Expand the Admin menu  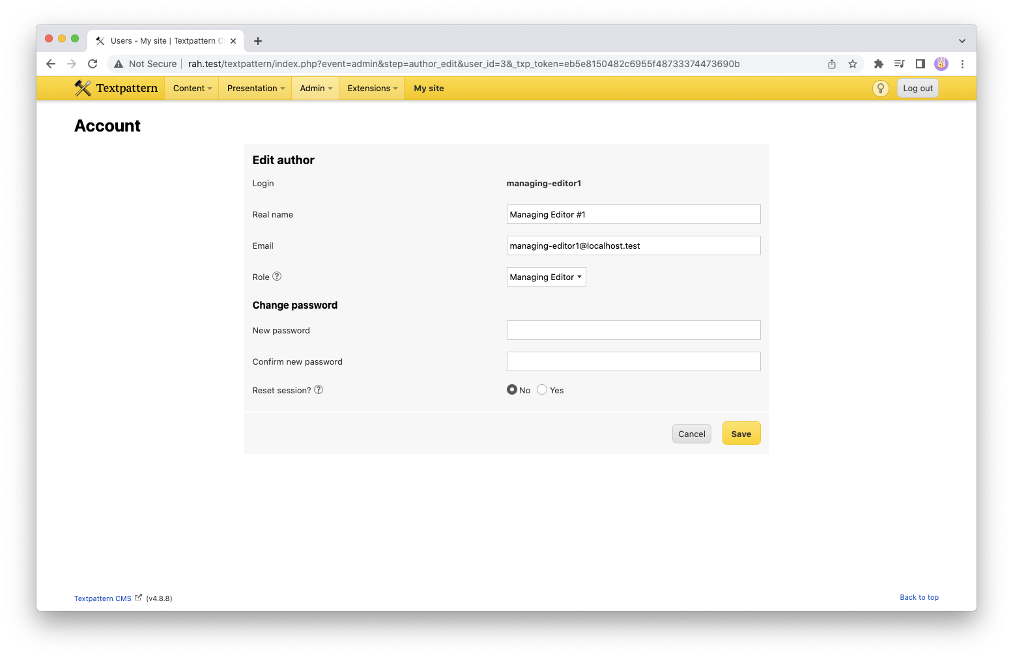tap(316, 89)
